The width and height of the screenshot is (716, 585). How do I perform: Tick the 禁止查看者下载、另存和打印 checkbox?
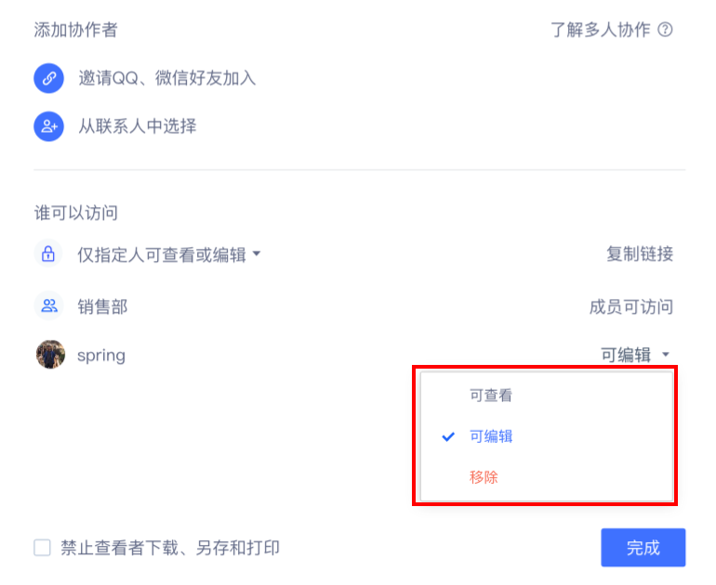point(42,548)
